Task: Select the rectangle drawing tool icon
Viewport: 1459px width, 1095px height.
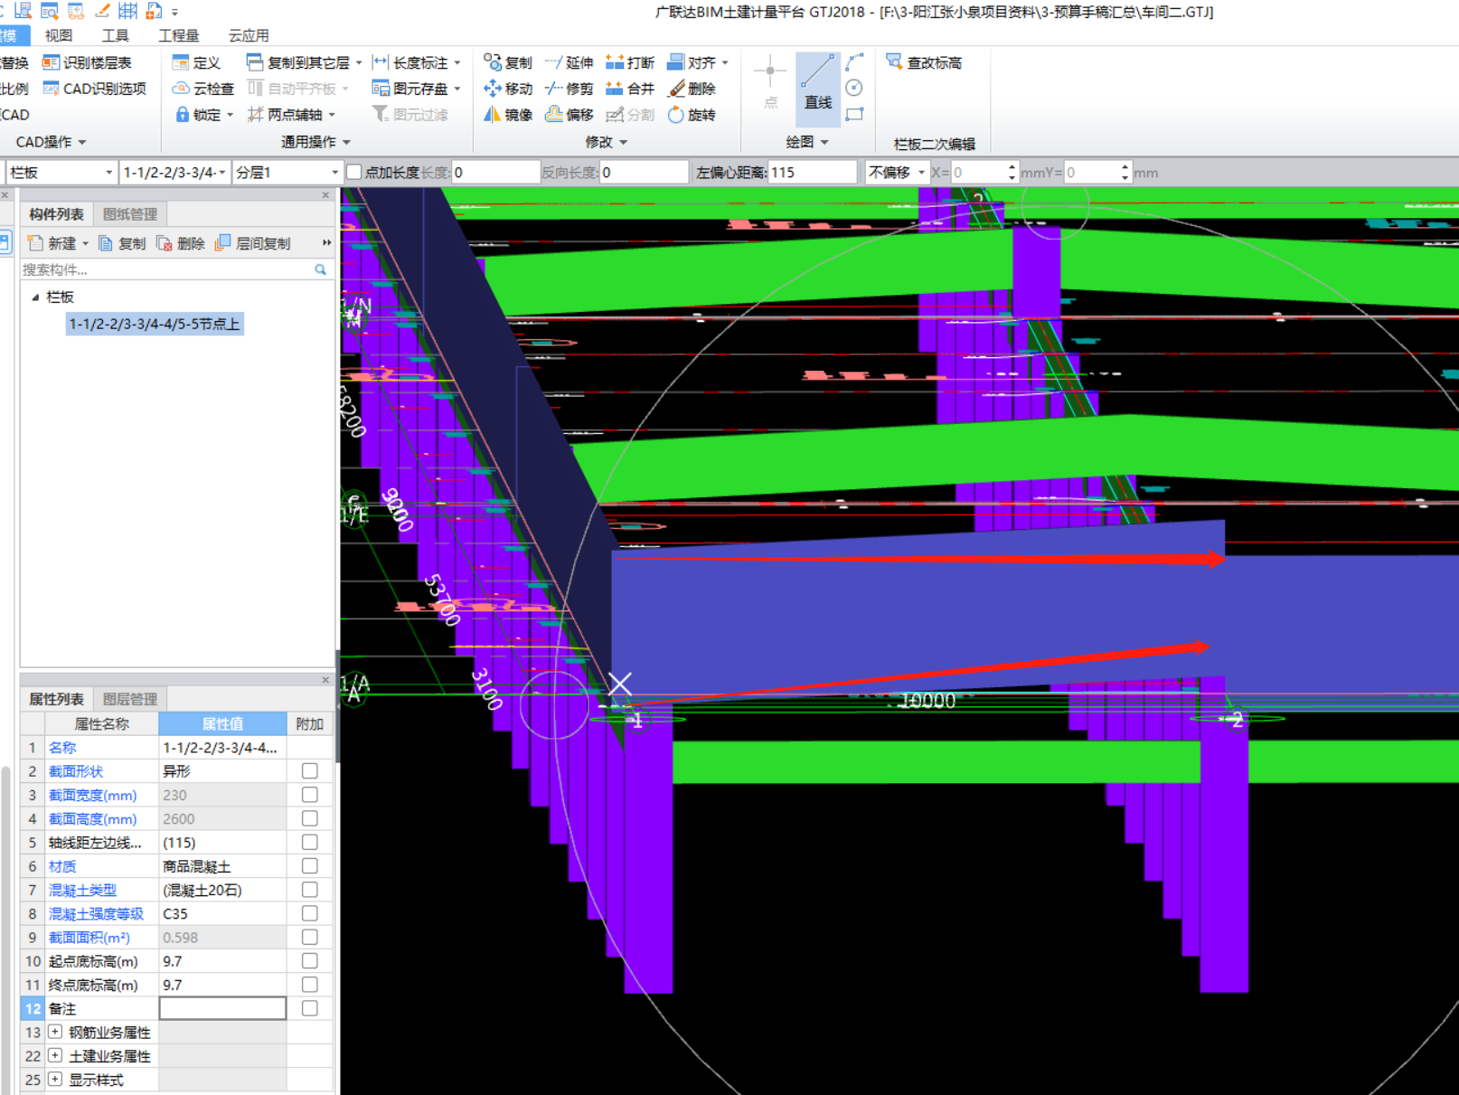Action: (x=854, y=114)
